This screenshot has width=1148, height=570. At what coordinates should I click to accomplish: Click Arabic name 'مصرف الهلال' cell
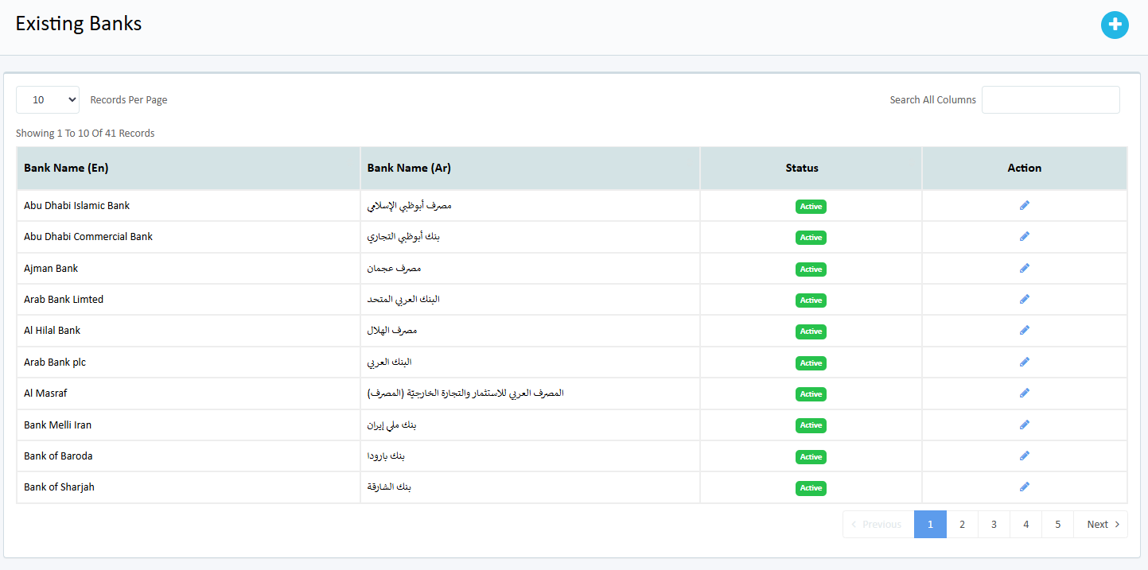[530, 331]
